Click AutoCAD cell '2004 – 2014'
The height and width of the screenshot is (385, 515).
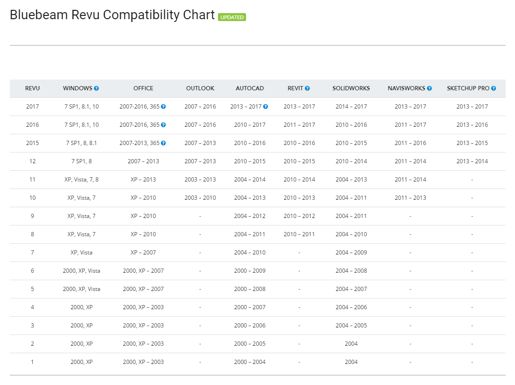pos(250,179)
